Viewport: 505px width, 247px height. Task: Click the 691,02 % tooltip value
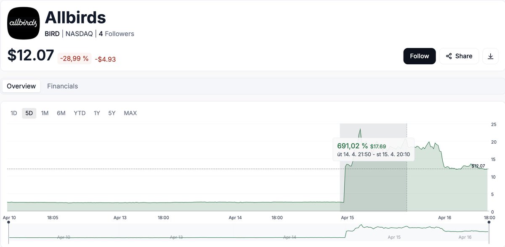click(x=353, y=146)
